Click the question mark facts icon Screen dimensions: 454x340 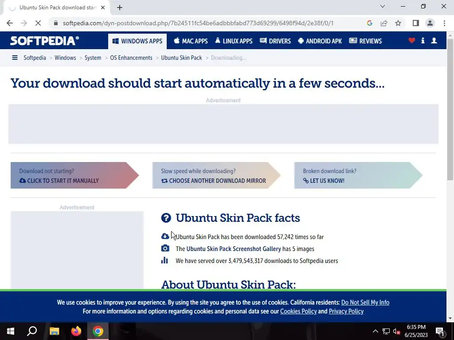[166, 218]
